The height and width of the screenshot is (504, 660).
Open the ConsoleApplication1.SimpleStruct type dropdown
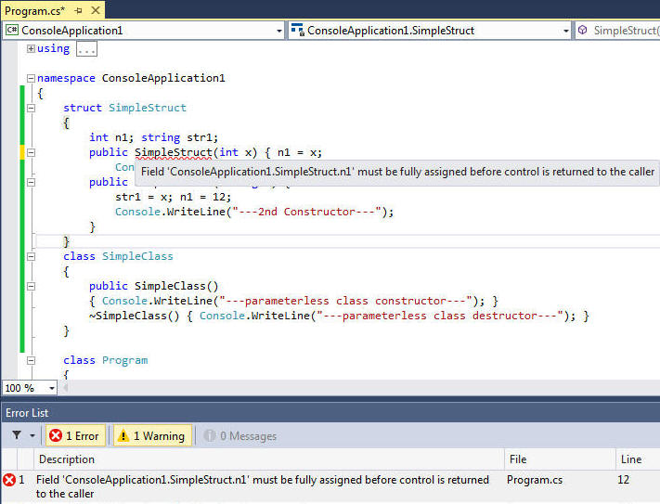[x=565, y=31]
